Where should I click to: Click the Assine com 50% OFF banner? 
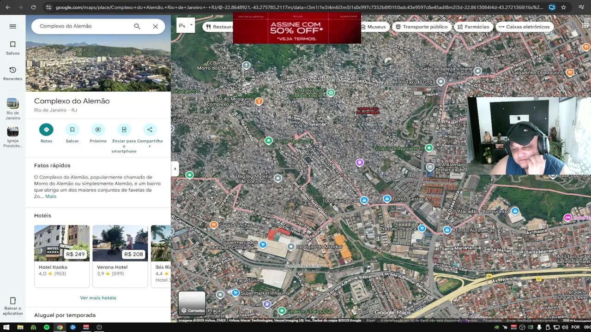point(297,28)
